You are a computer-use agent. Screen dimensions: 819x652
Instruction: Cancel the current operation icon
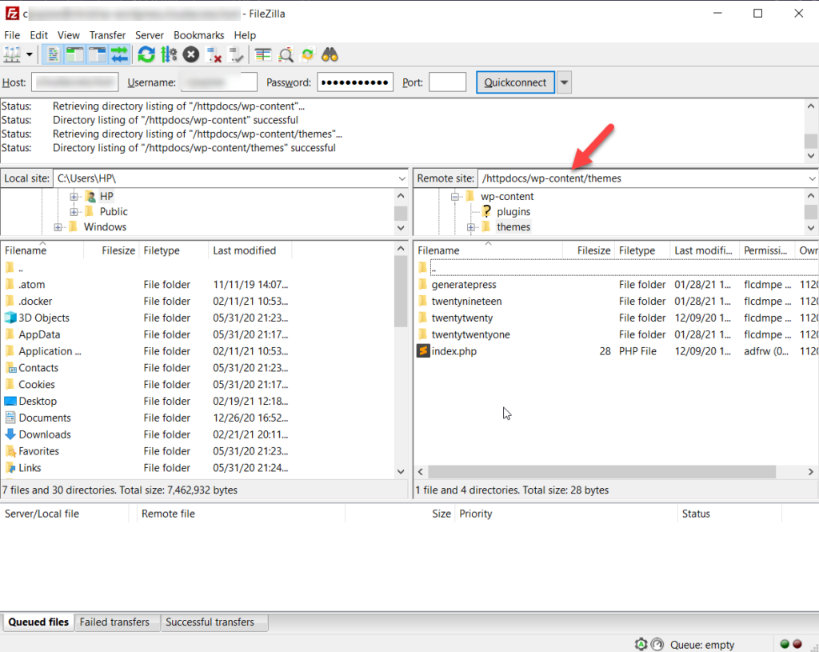coord(191,55)
